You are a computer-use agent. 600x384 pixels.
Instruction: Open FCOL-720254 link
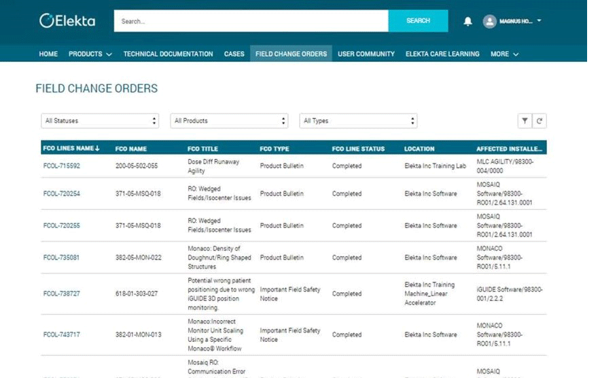click(x=62, y=194)
